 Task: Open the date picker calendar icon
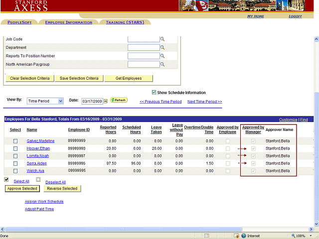pos(106,101)
